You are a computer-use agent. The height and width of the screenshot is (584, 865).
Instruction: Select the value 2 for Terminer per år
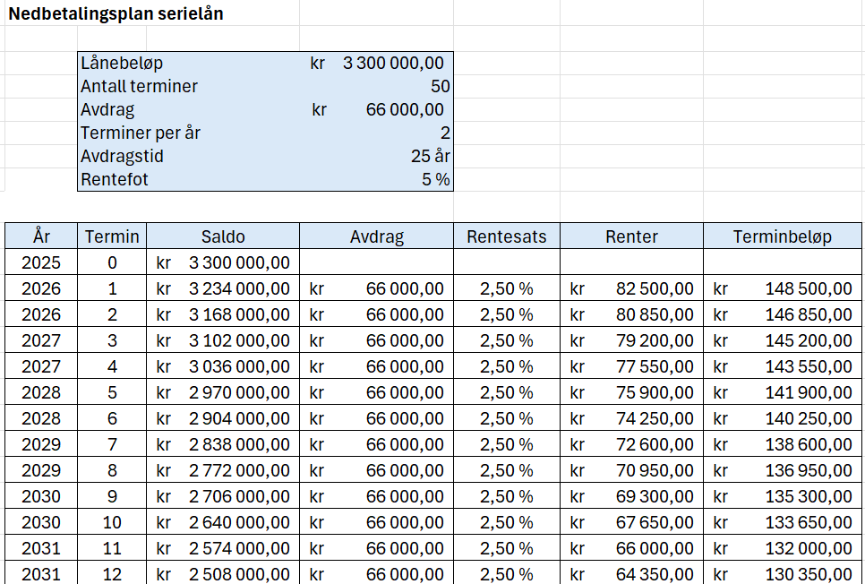(x=376, y=133)
